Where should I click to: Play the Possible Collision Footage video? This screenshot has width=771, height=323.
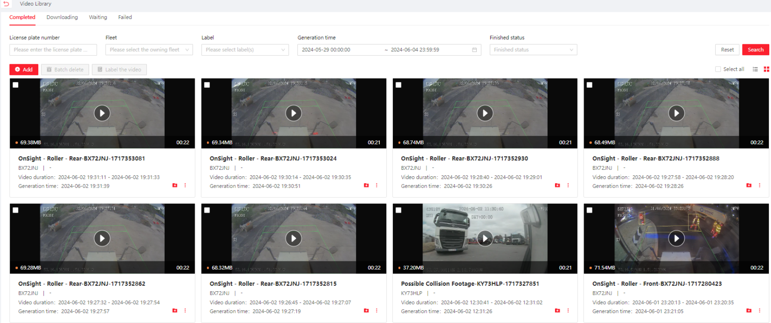click(485, 238)
